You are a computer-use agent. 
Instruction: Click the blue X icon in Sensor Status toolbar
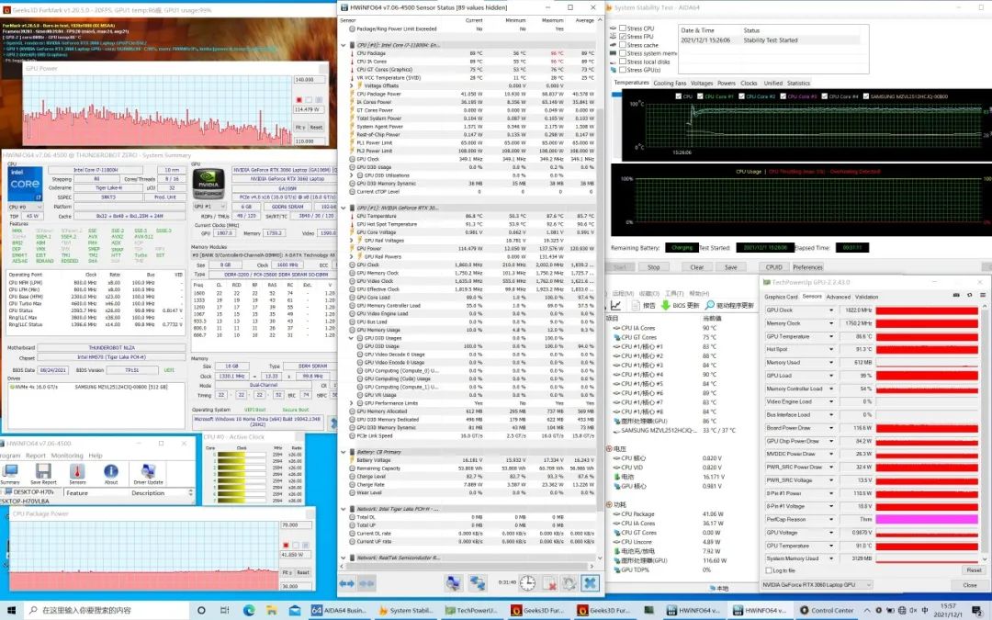coord(590,582)
